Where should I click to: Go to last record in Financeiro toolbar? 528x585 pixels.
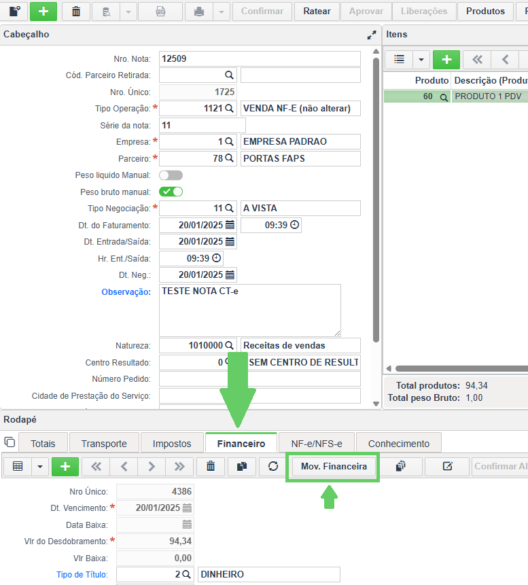click(x=179, y=466)
